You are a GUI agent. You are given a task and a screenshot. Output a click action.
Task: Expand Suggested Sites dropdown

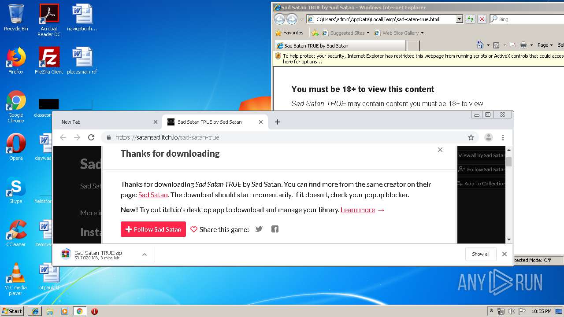368,33
